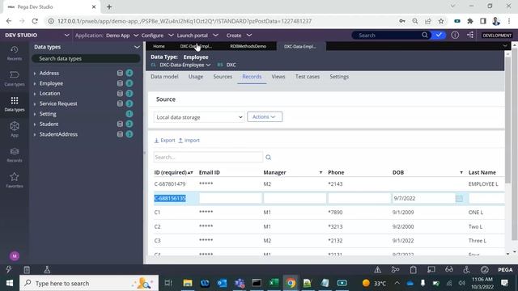Click the record search magnifier icon
The image size is (518, 291).
click(x=268, y=158)
